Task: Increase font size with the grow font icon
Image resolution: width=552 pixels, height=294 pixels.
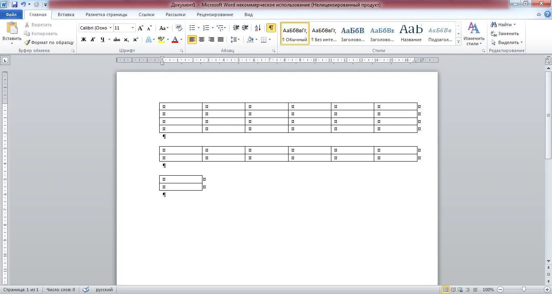Action: (141, 28)
